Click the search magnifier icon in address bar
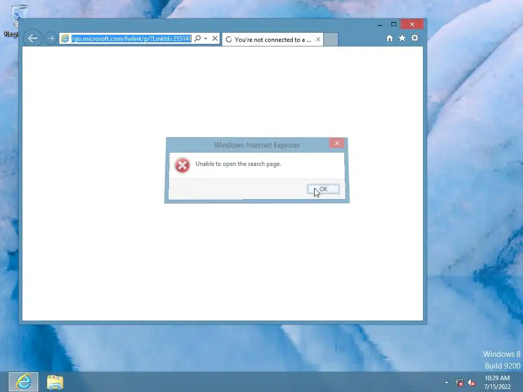Viewport: 523px width, 392px height. pos(198,38)
